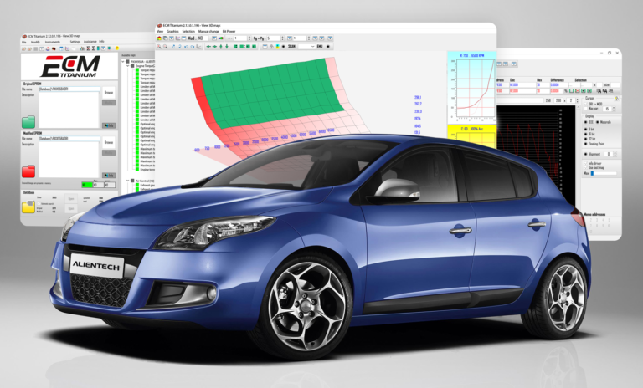Click the RPM curve graph thumbnail
The width and height of the screenshot is (643, 388).
471,90
